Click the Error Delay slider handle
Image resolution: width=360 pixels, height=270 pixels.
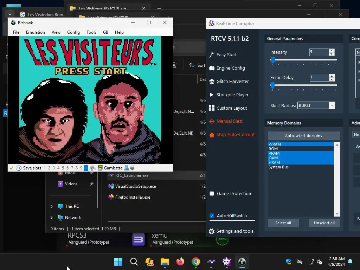(x=272, y=86)
